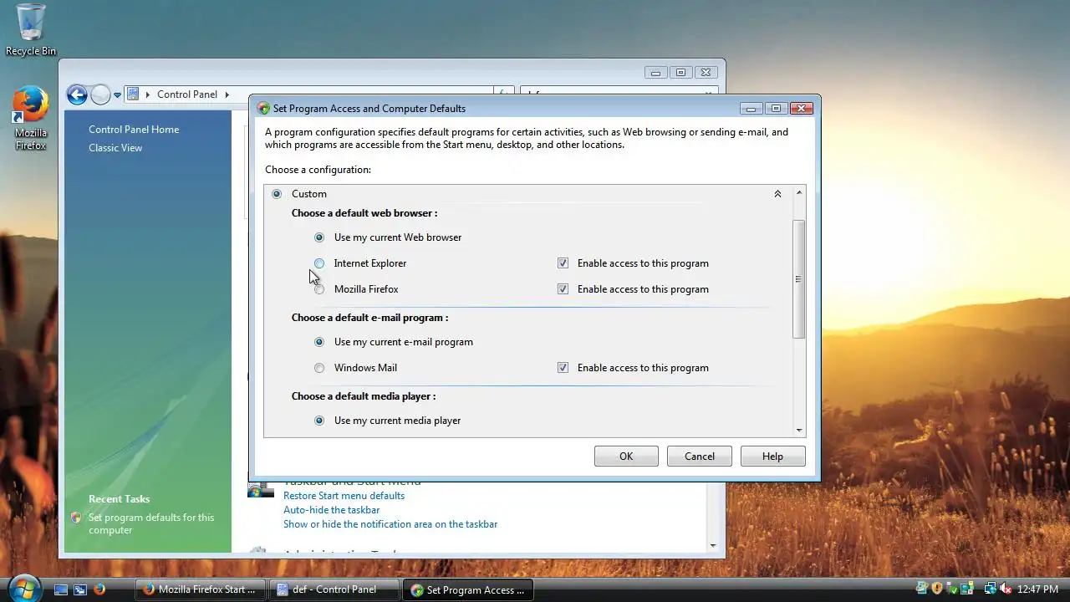Switch to Mozilla Firefox Start taskbar button
1070x602 pixels.
pos(201,589)
